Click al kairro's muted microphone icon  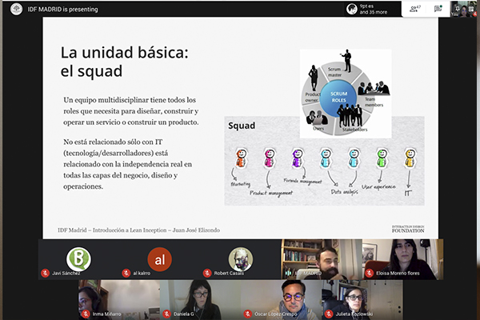(127, 274)
